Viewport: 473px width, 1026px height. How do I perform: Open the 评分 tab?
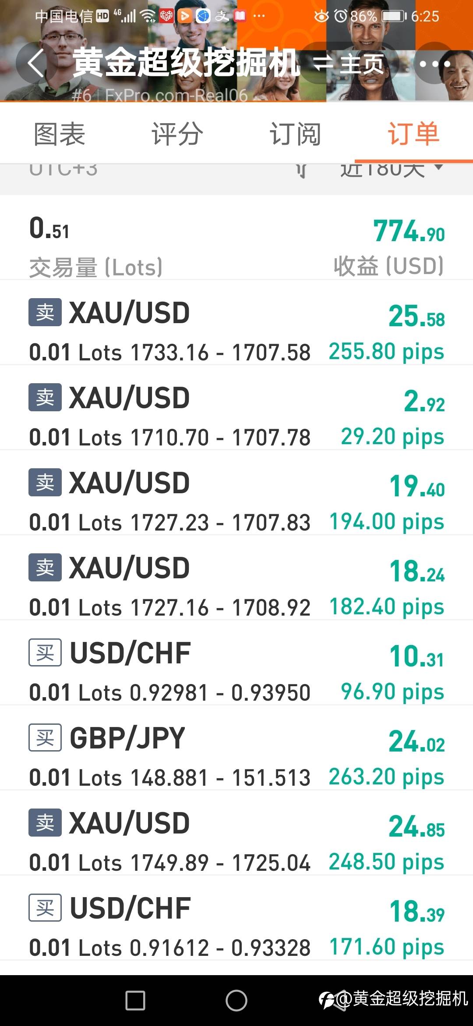coord(177,134)
